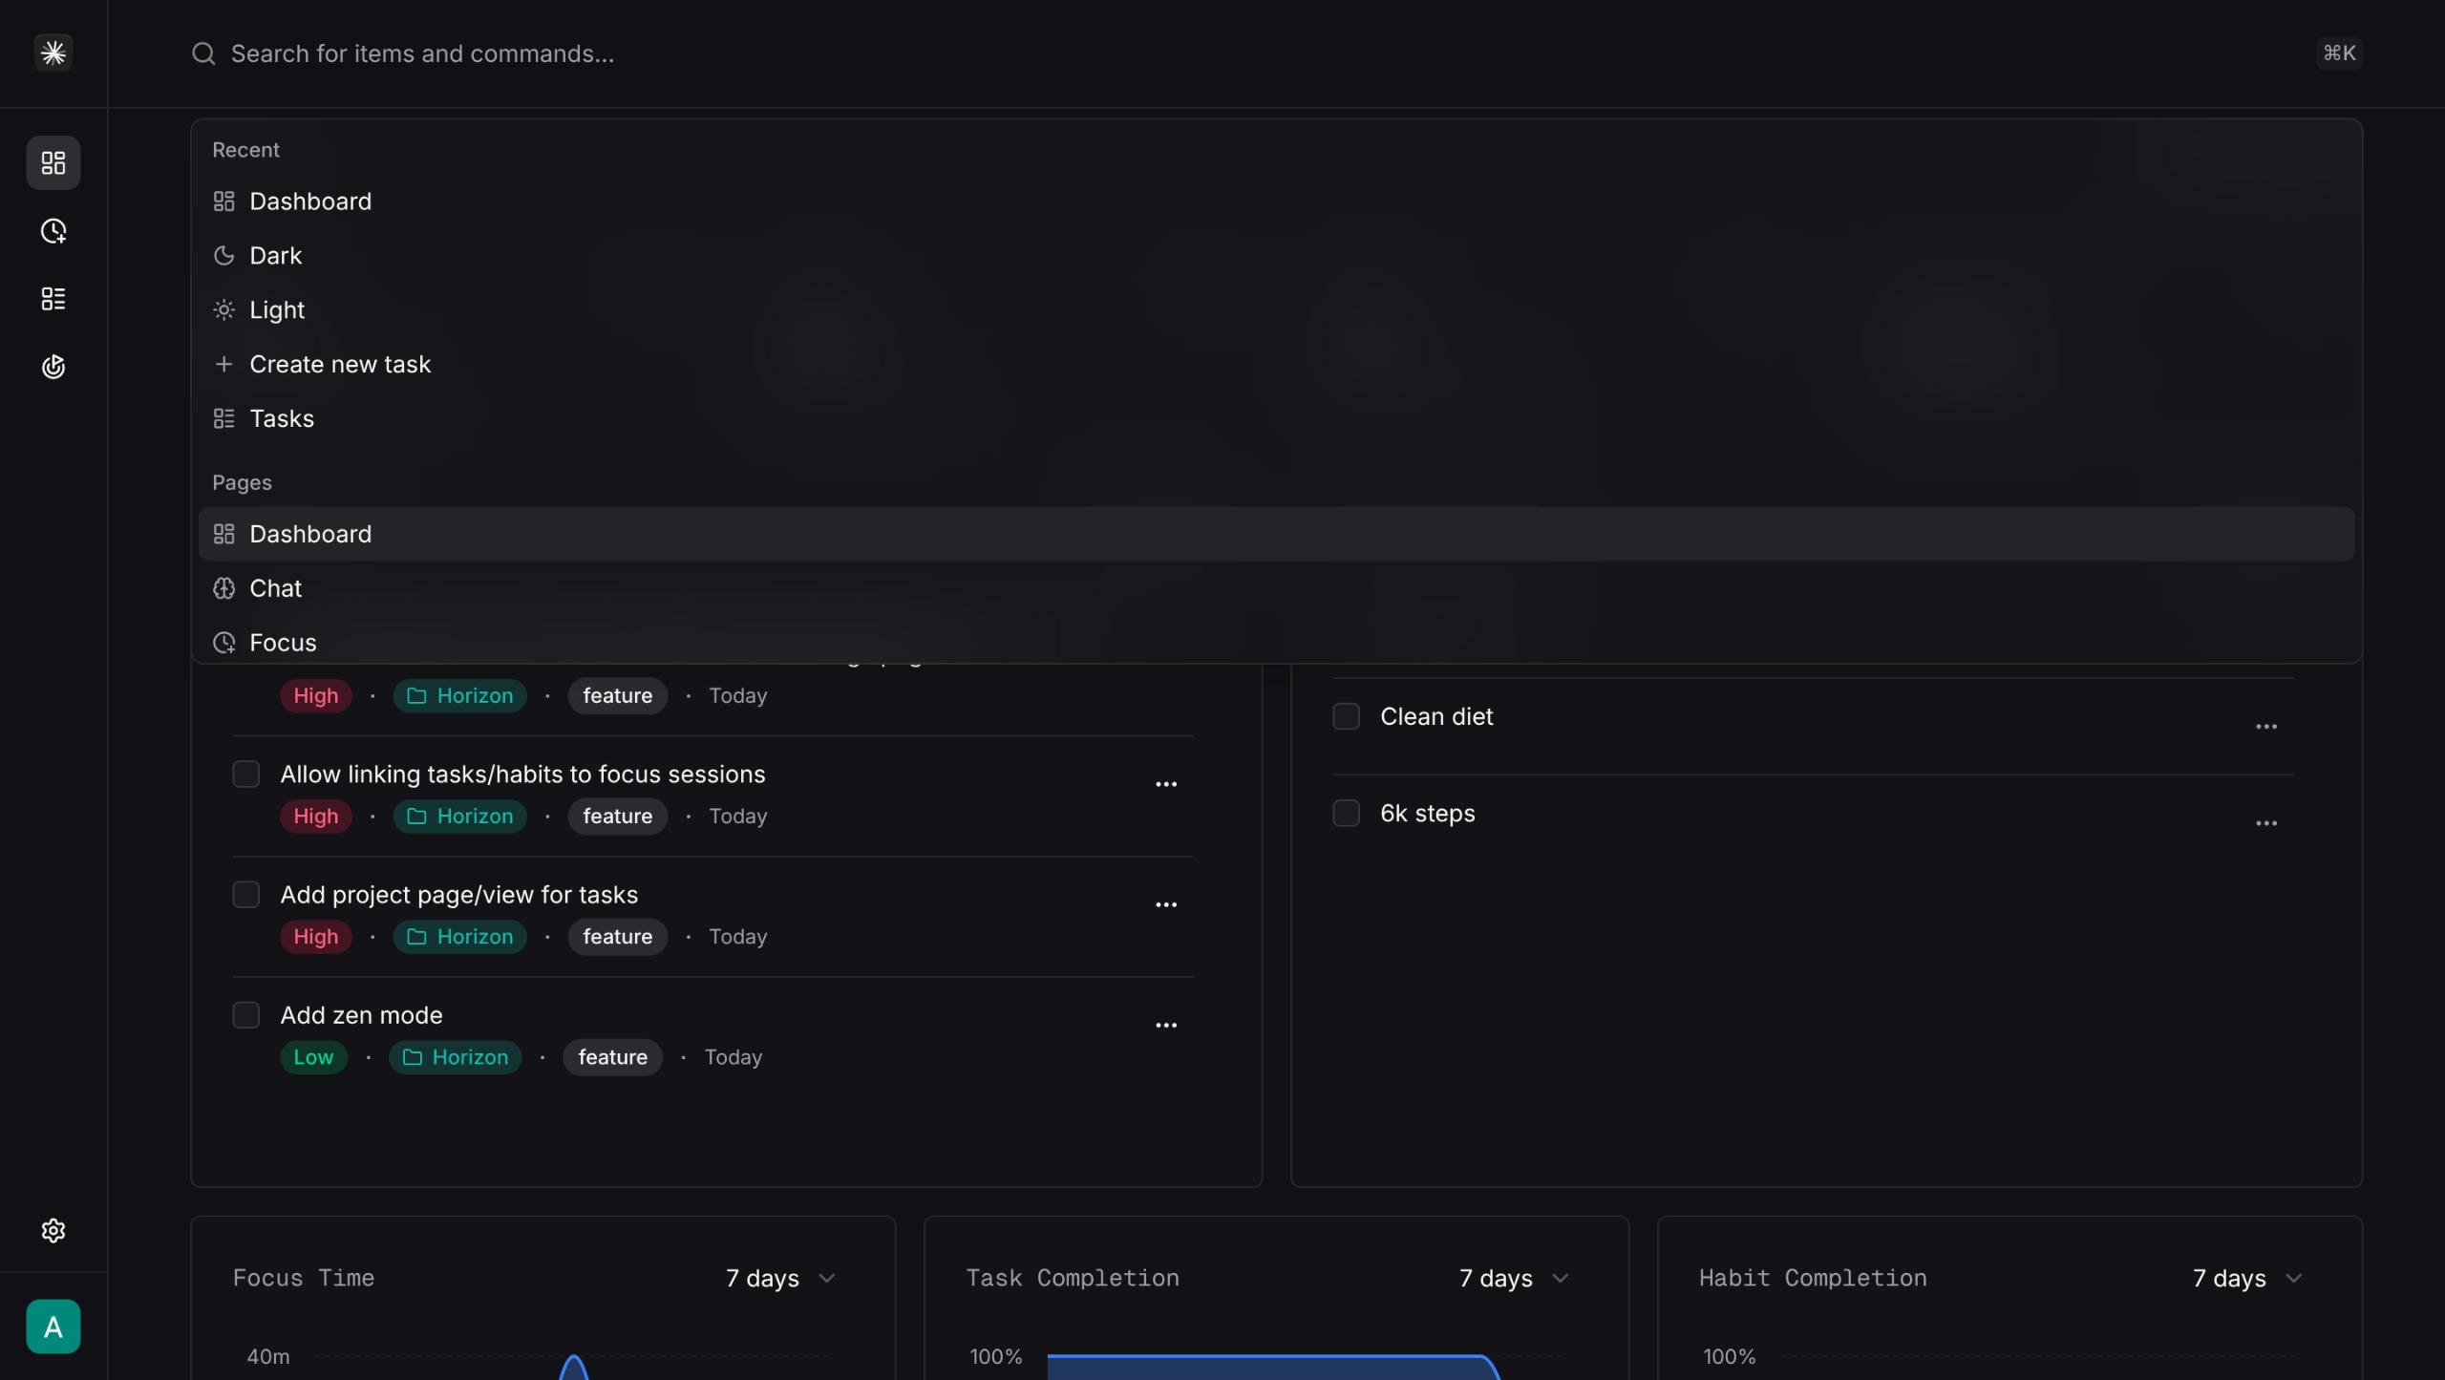Check the Clean diet habit checkbox
The height and width of the screenshot is (1380, 2445).
(1345, 715)
